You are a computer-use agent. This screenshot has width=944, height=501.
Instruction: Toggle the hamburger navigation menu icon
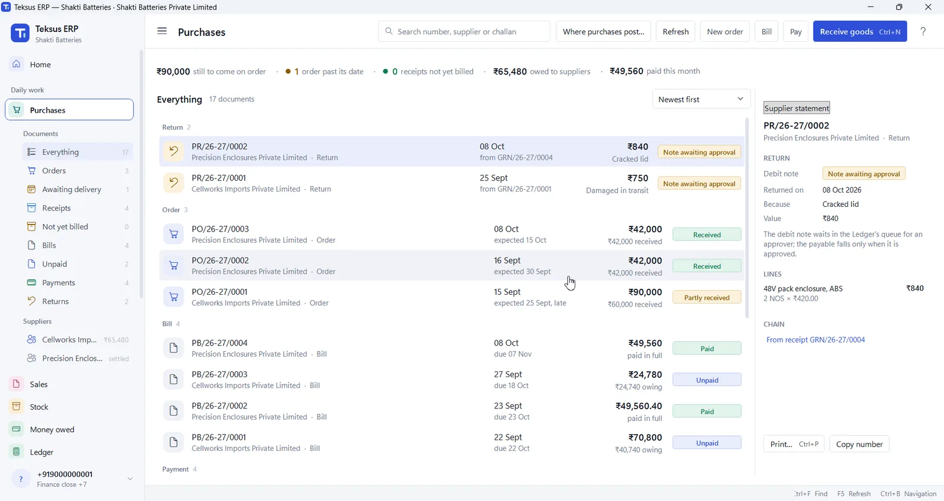tap(162, 31)
